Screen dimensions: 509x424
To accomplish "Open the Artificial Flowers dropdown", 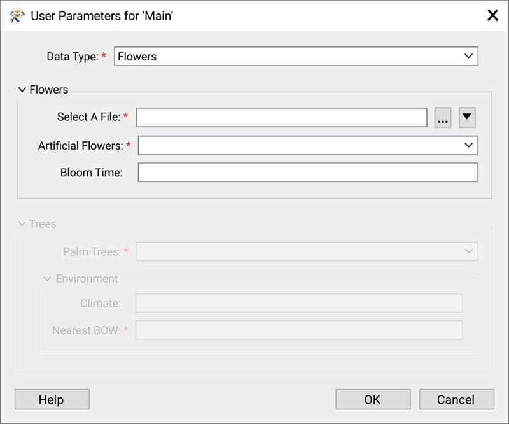I will [308, 145].
